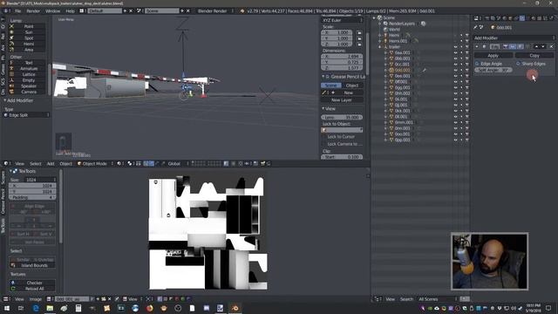Open the Window menu
Viewport: 558px width, 314px height.
52,11
